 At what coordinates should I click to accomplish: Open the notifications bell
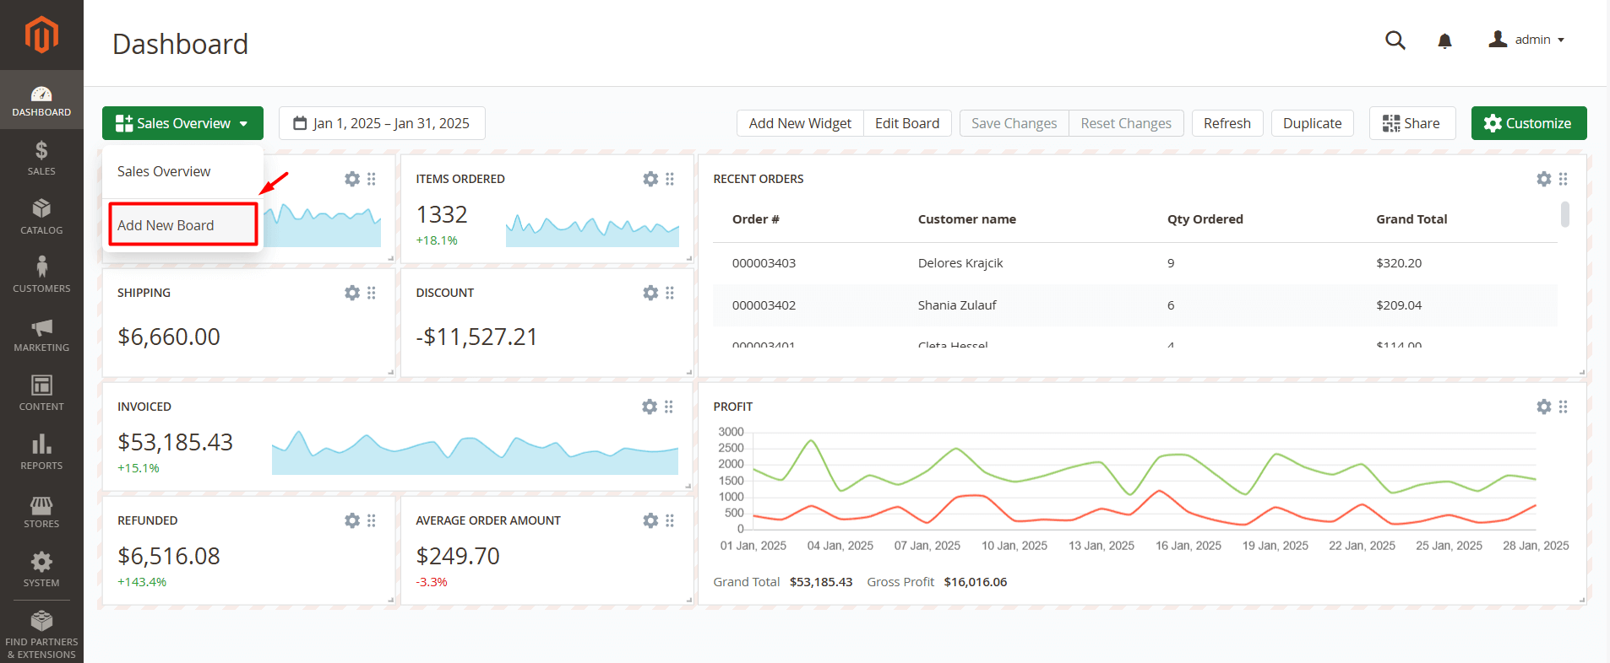click(1444, 40)
